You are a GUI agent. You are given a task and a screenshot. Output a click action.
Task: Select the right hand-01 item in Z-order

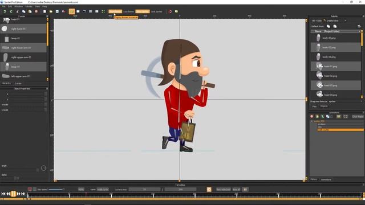[23, 29]
